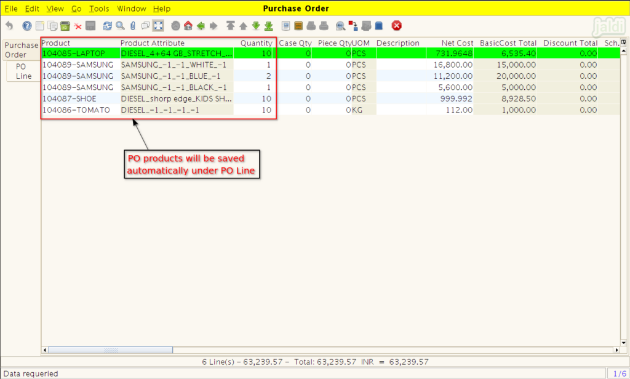Click the grey right-arrow detail record icon
Image resolution: width=630 pixels, height=379 pixels.
pyautogui.click(x=213, y=26)
